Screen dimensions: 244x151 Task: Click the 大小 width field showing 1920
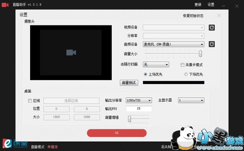click(56, 117)
